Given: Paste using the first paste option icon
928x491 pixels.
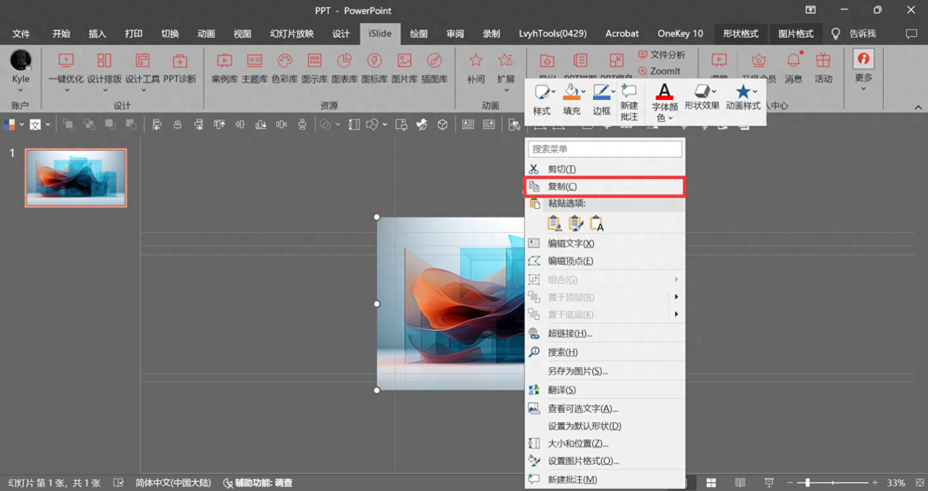Looking at the screenshot, I should 555,223.
